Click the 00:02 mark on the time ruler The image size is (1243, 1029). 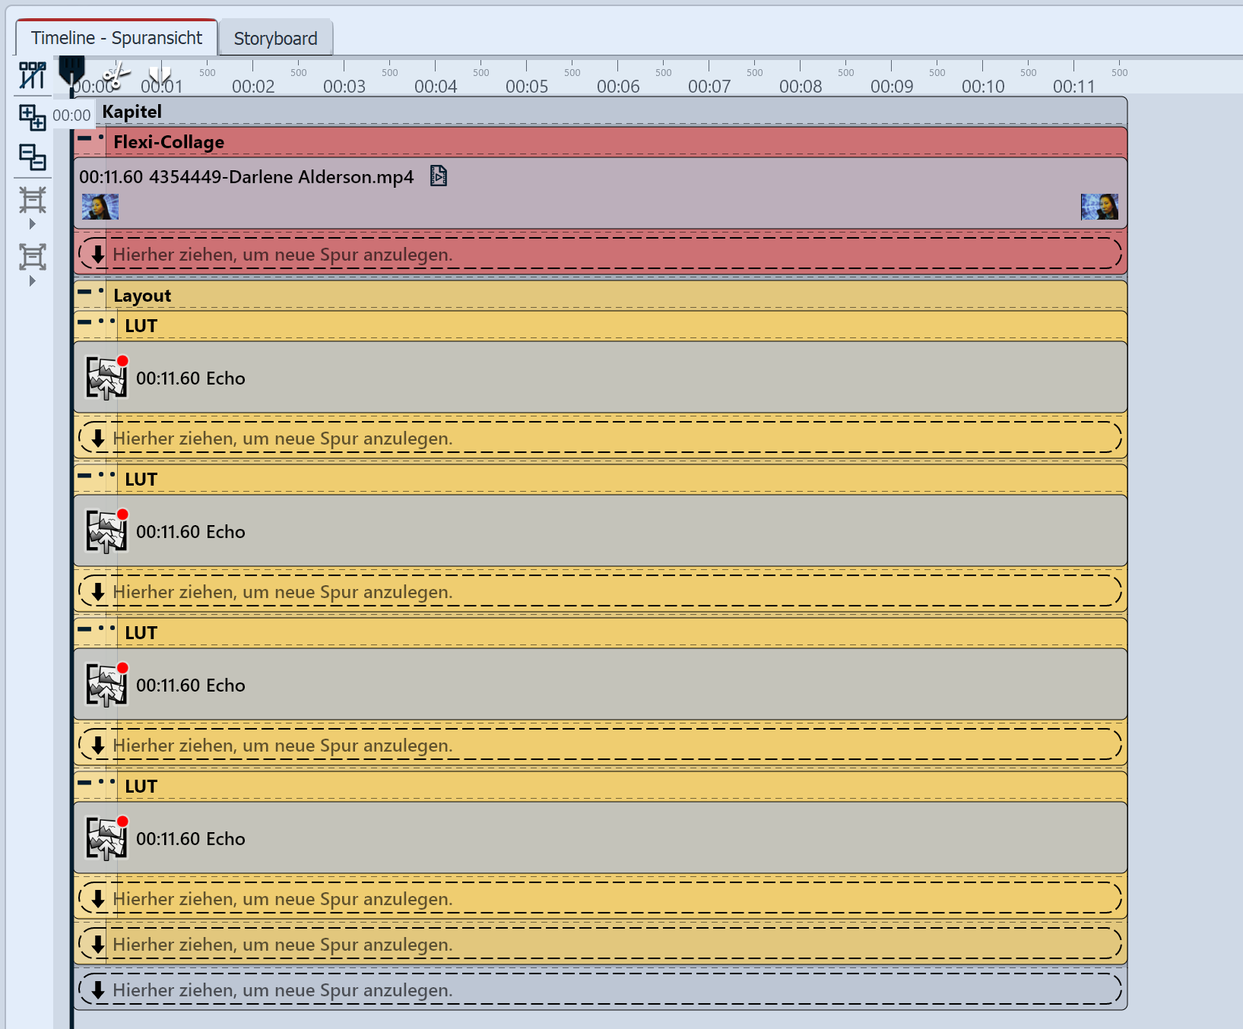(253, 86)
